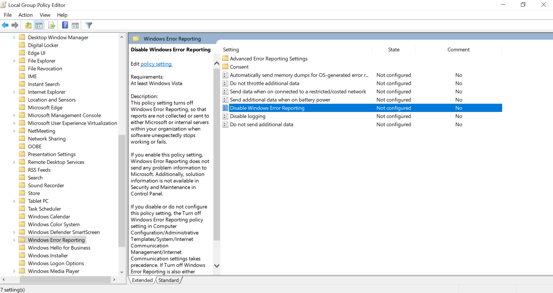Screen dimensions: 553x293
Task: Open the View menu
Action: pos(45,15)
